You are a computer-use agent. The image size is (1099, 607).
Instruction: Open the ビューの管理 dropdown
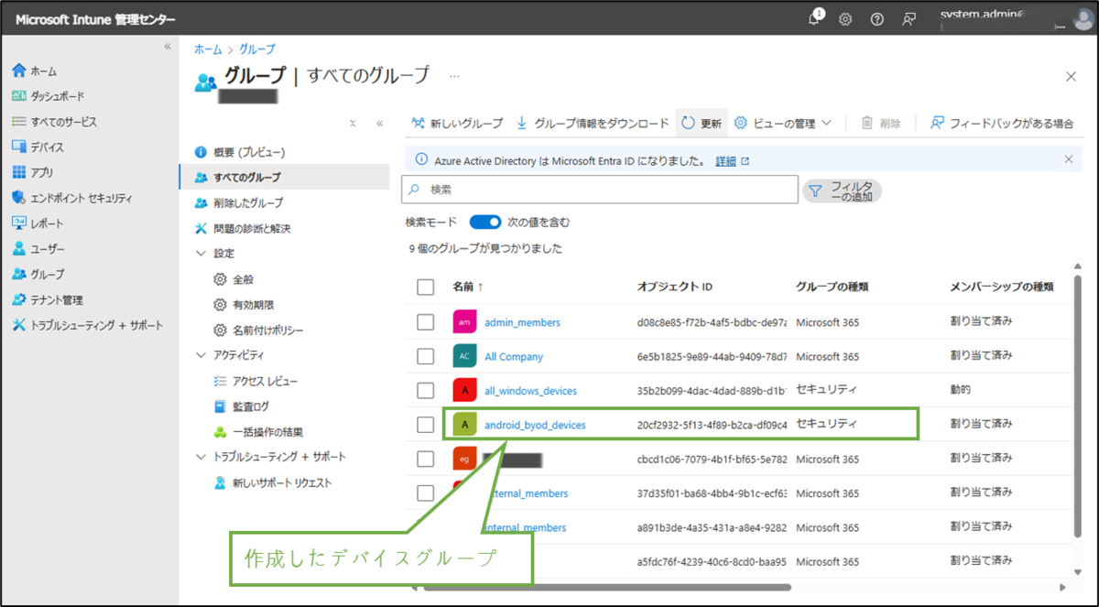783,123
